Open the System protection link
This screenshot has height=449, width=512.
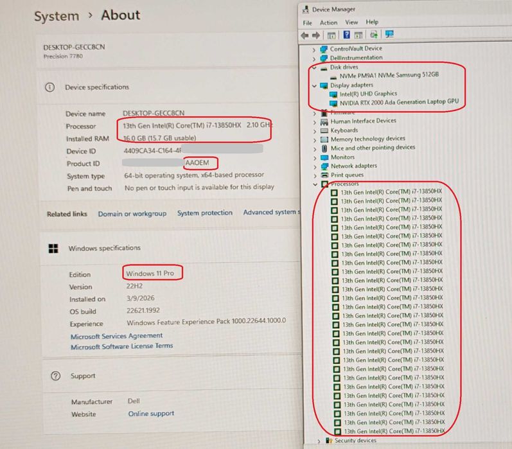(x=205, y=213)
